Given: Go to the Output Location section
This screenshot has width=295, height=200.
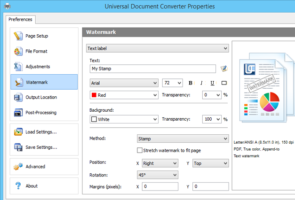Looking at the screenshot, I should click(x=44, y=97).
